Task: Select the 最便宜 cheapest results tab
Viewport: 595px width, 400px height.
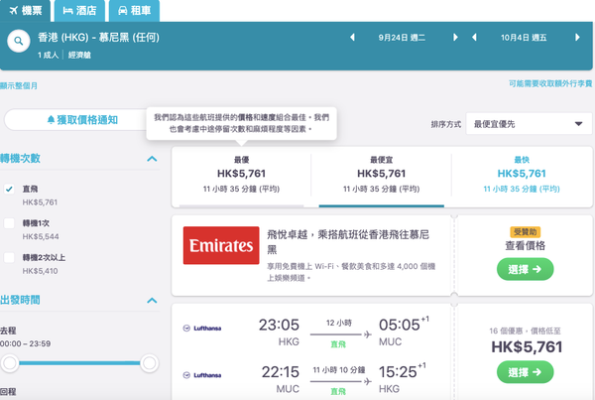Action: pos(382,177)
